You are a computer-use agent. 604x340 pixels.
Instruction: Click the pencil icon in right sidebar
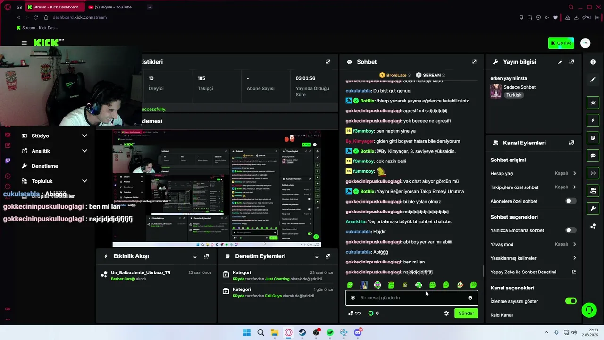click(593, 80)
